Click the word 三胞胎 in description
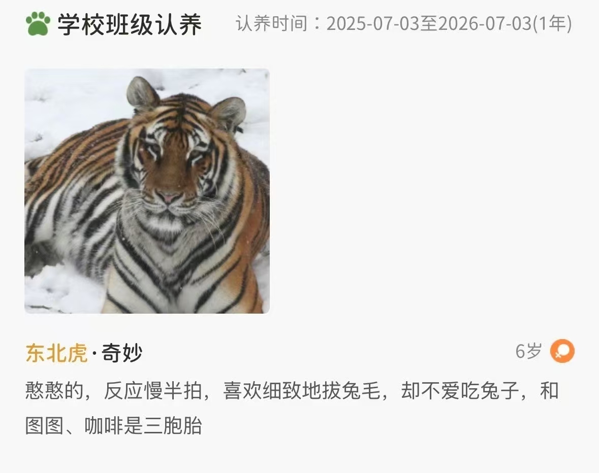Image resolution: width=599 pixels, height=473 pixels. click(172, 426)
